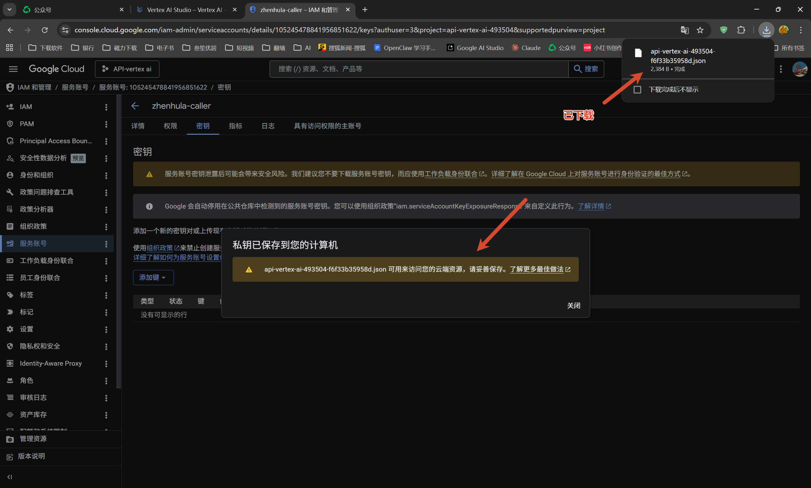811x488 pixels.
Task: Click into the console search field
Action: (x=419, y=69)
